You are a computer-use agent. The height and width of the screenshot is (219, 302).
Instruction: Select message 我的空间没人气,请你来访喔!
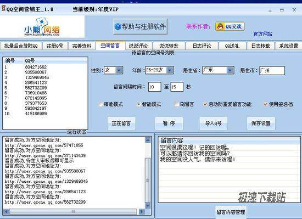198,160
